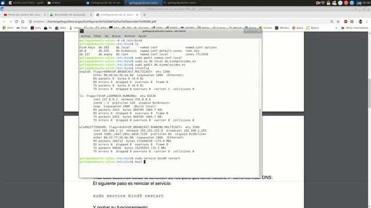The width and height of the screenshot is (371, 208).
Task: Go back in the Chromium browser
Action: (4, 21)
